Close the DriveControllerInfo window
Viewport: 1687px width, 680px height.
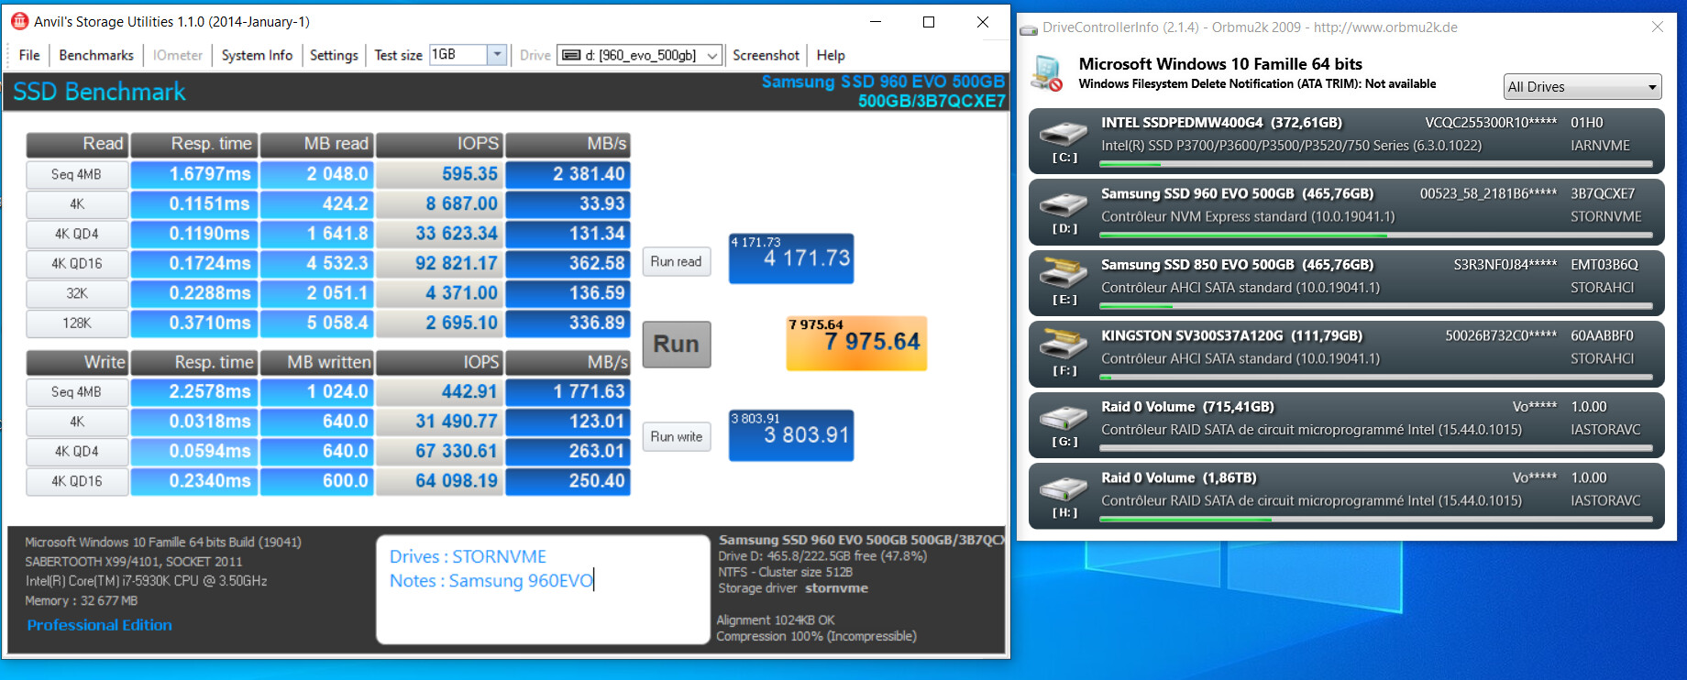click(x=1657, y=27)
